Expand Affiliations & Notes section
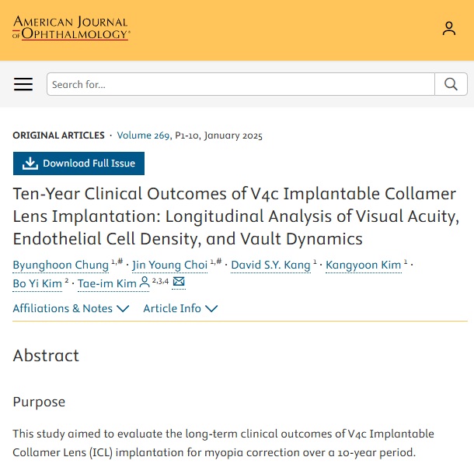 [71, 308]
